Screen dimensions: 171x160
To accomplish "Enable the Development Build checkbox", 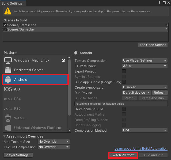I will (124, 109).
